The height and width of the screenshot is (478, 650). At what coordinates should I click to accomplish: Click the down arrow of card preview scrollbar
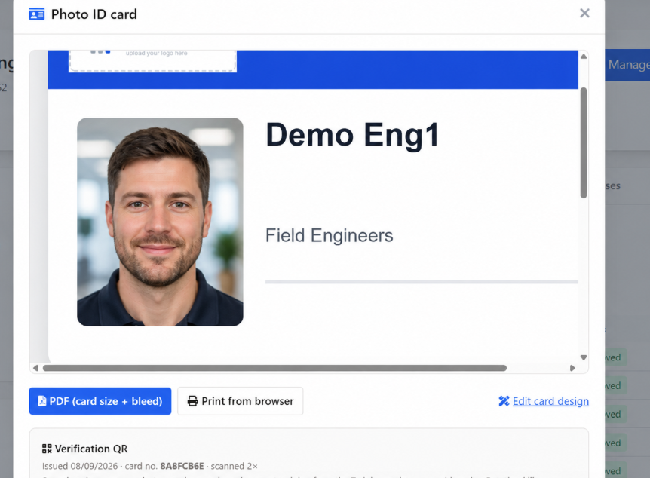coord(583,357)
